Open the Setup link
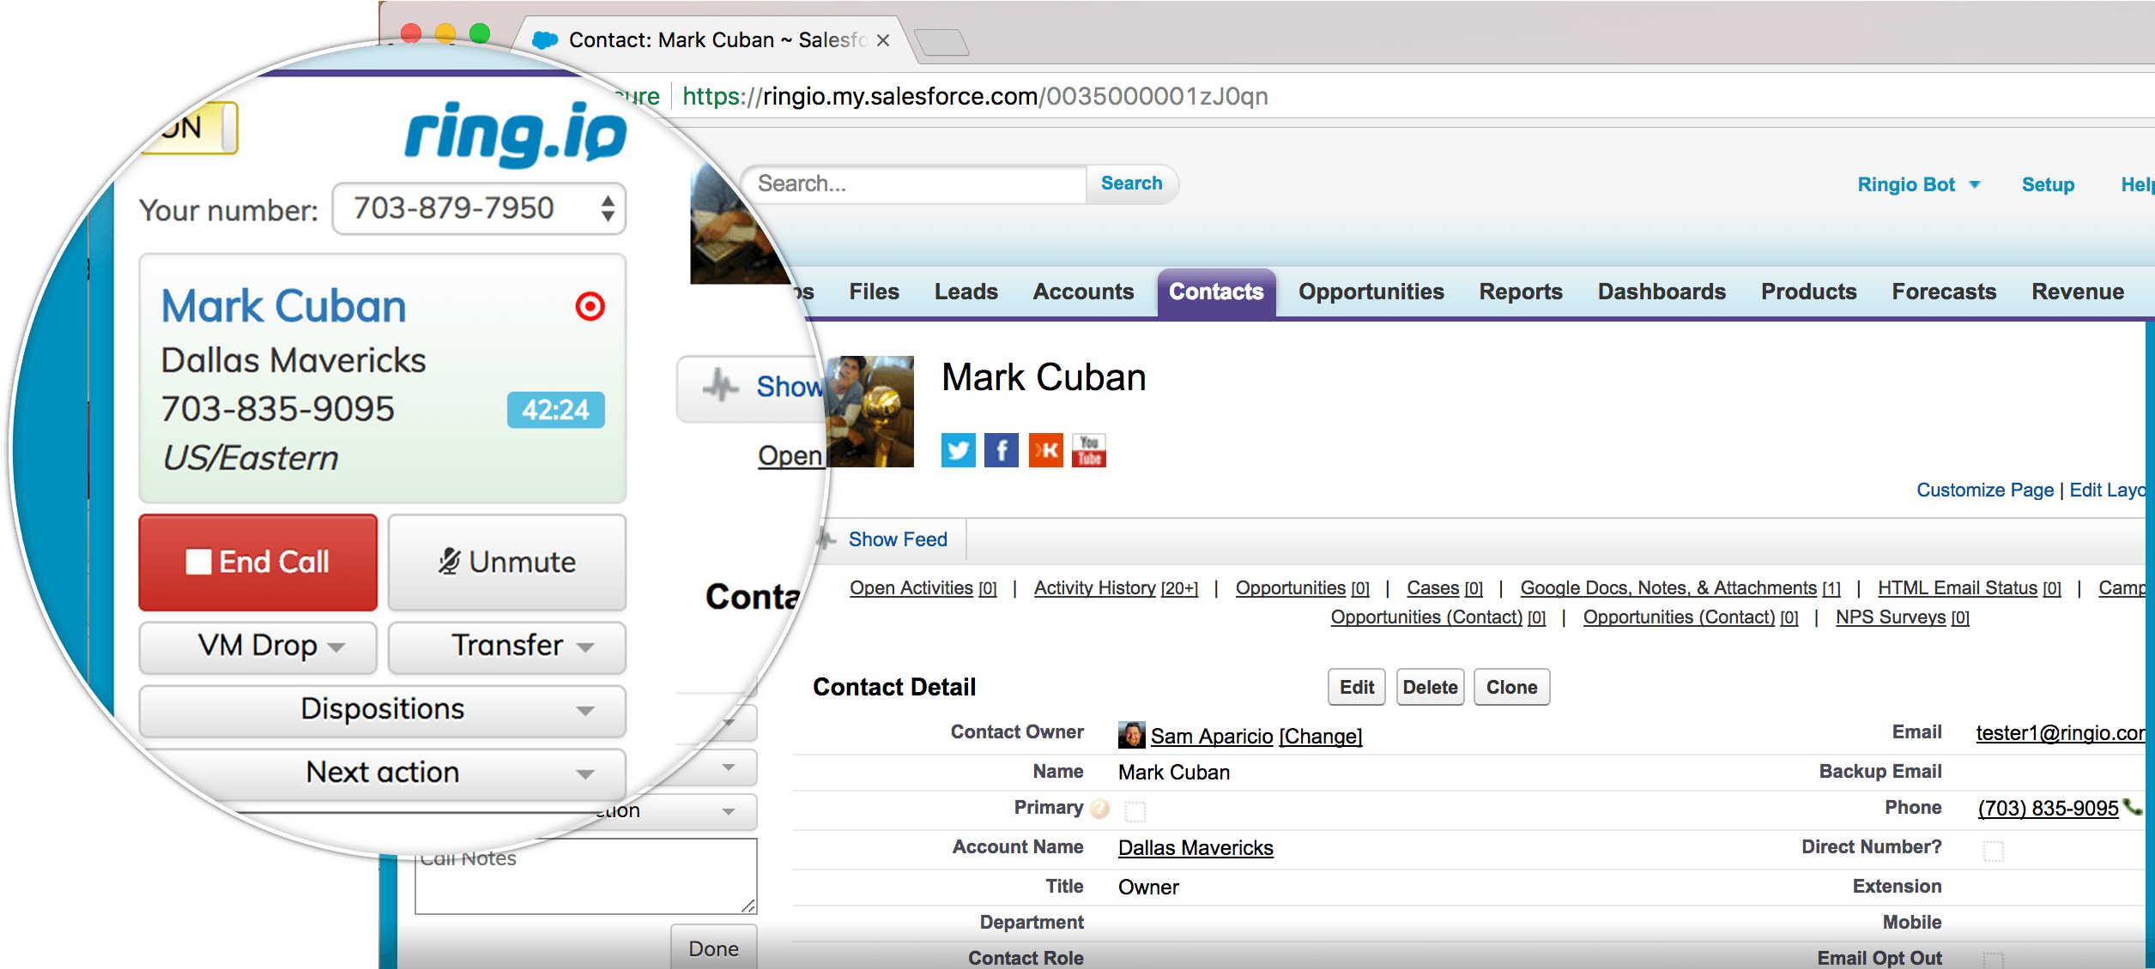Image resolution: width=2155 pixels, height=969 pixels. tap(2047, 184)
